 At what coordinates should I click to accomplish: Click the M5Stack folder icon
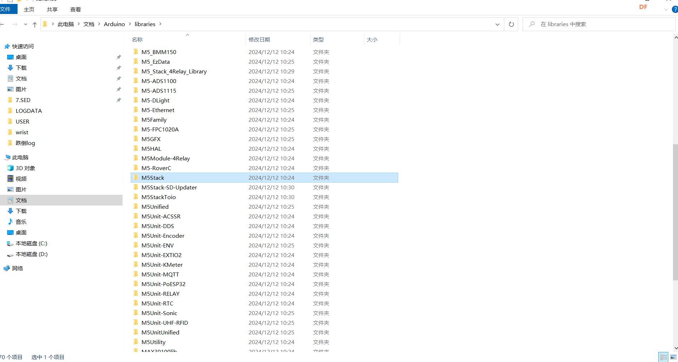click(136, 178)
